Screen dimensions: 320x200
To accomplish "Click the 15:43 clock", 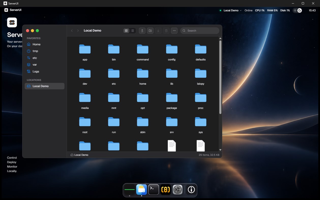I will (312, 10).
